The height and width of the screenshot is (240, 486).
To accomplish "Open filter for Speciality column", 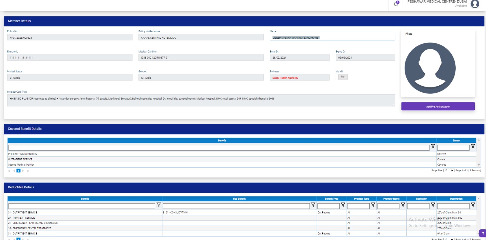I will point(433,205).
